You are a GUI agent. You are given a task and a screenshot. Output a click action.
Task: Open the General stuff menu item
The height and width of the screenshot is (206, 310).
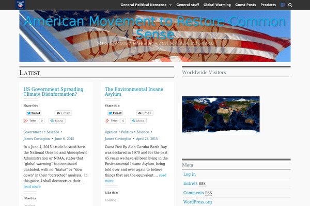point(188,5)
